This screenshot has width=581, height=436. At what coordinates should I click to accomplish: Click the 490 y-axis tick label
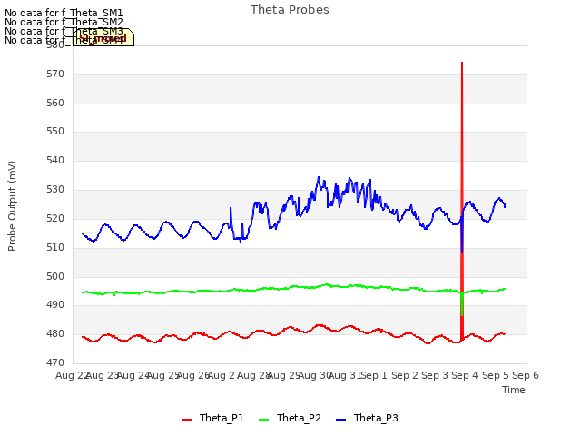point(55,305)
